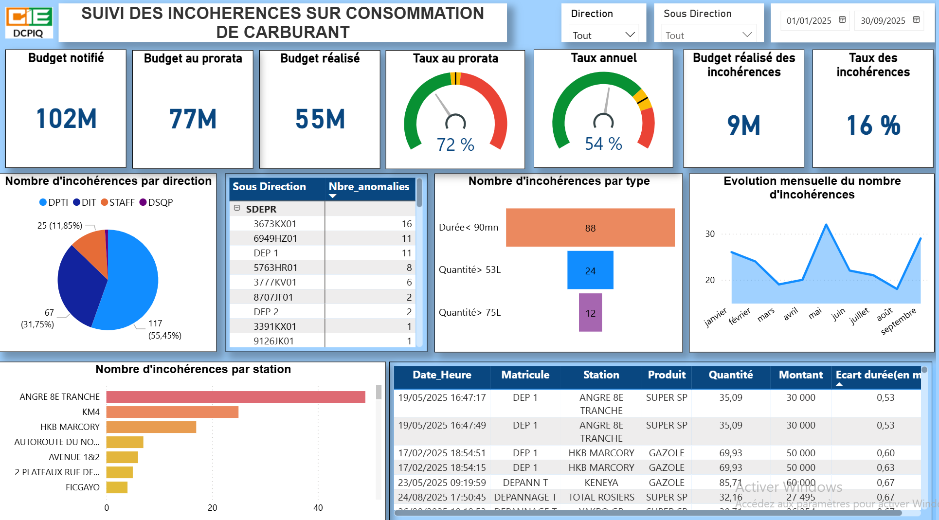
Task: Select DSQP legend item
Action: 159,202
